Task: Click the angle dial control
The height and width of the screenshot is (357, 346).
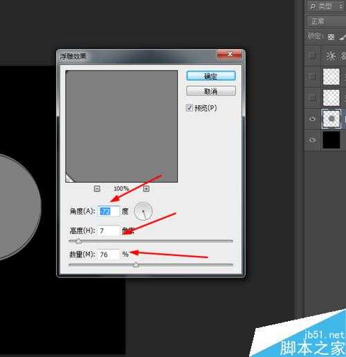Action: click(143, 211)
